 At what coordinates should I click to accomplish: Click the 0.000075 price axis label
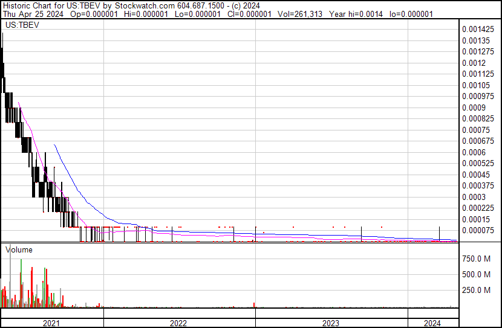pyautogui.click(x=478, y=230)
